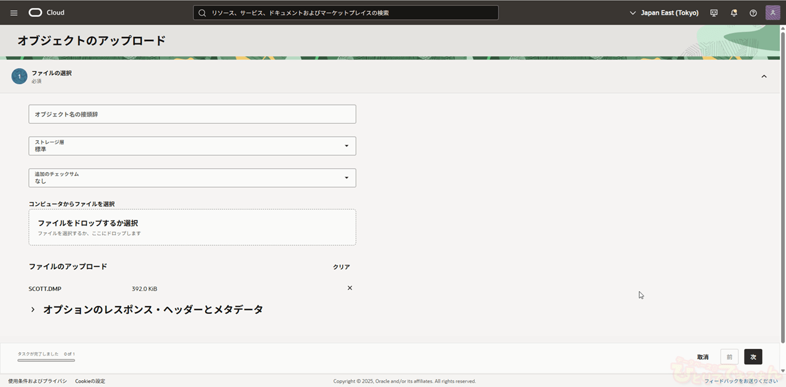
Task: Click クリア to clear uploaded files
Action: [x=341, y=267]
